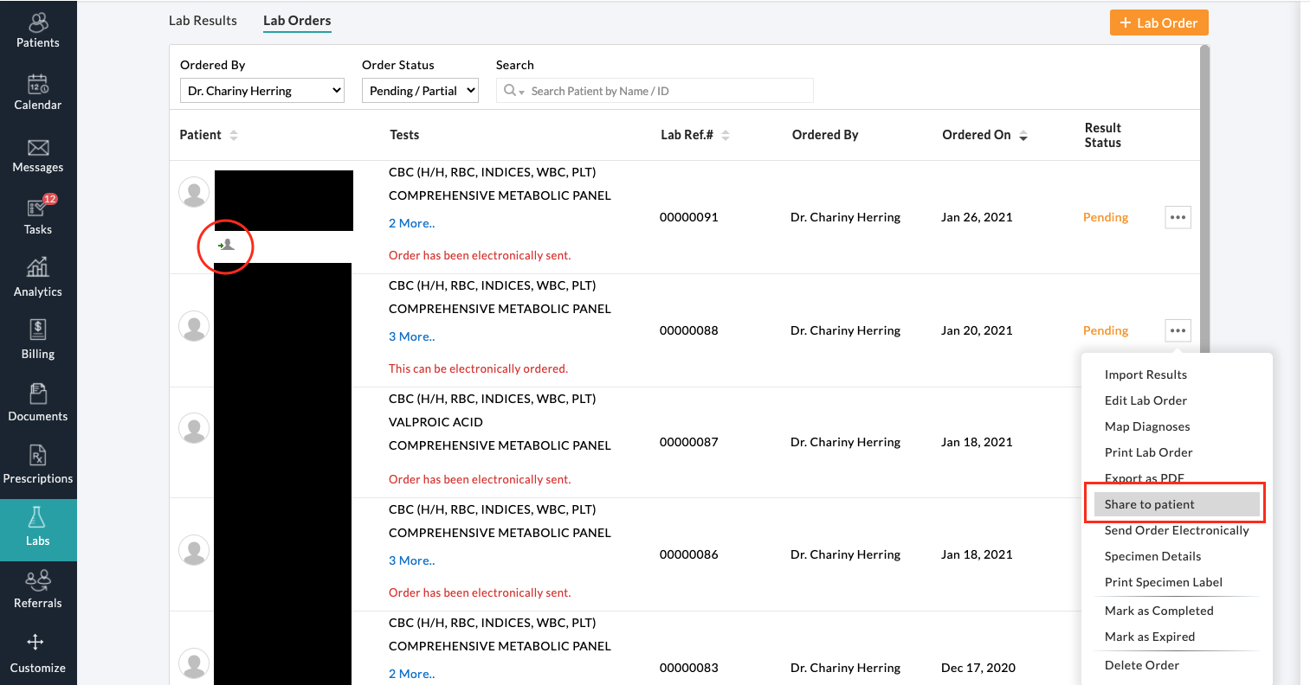Switch to the Lab Results tab
This screenshot has width=1310, height=685.
[x=203, y=21]
